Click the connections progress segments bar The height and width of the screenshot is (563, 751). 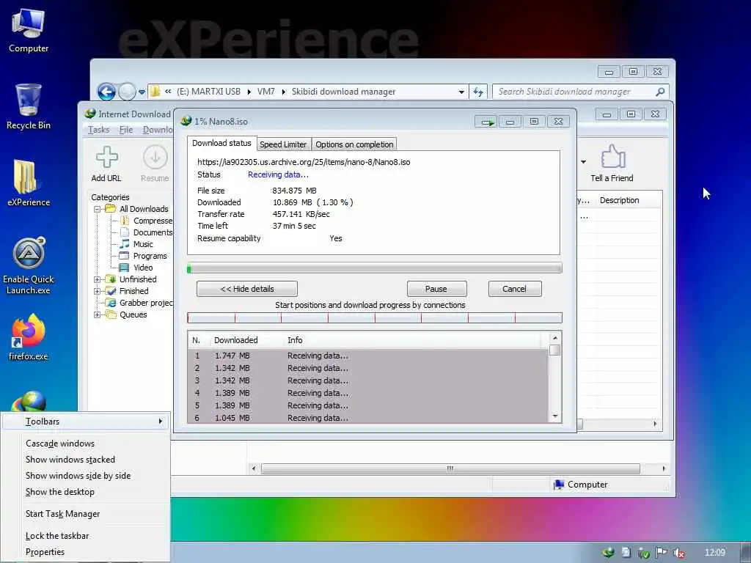click(375, 318)
